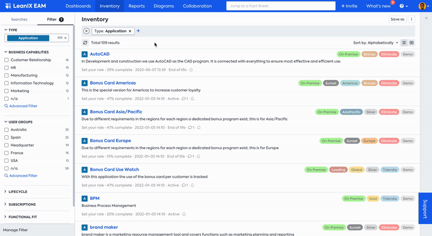Switch to the Searches tab
Viewport: 432px width, 236px height.
pyautogui.click(x=19, y=19)
